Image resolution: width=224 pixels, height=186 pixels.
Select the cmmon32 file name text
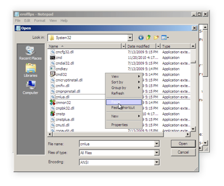[63, 103]
